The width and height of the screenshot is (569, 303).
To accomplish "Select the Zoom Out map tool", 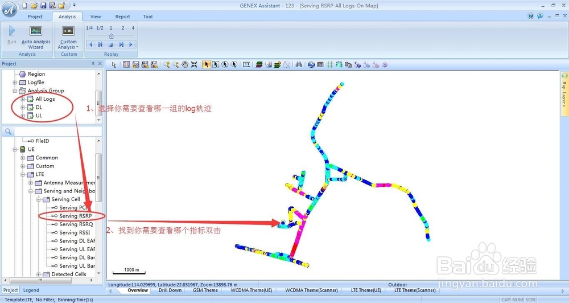I will click(176, 65).
